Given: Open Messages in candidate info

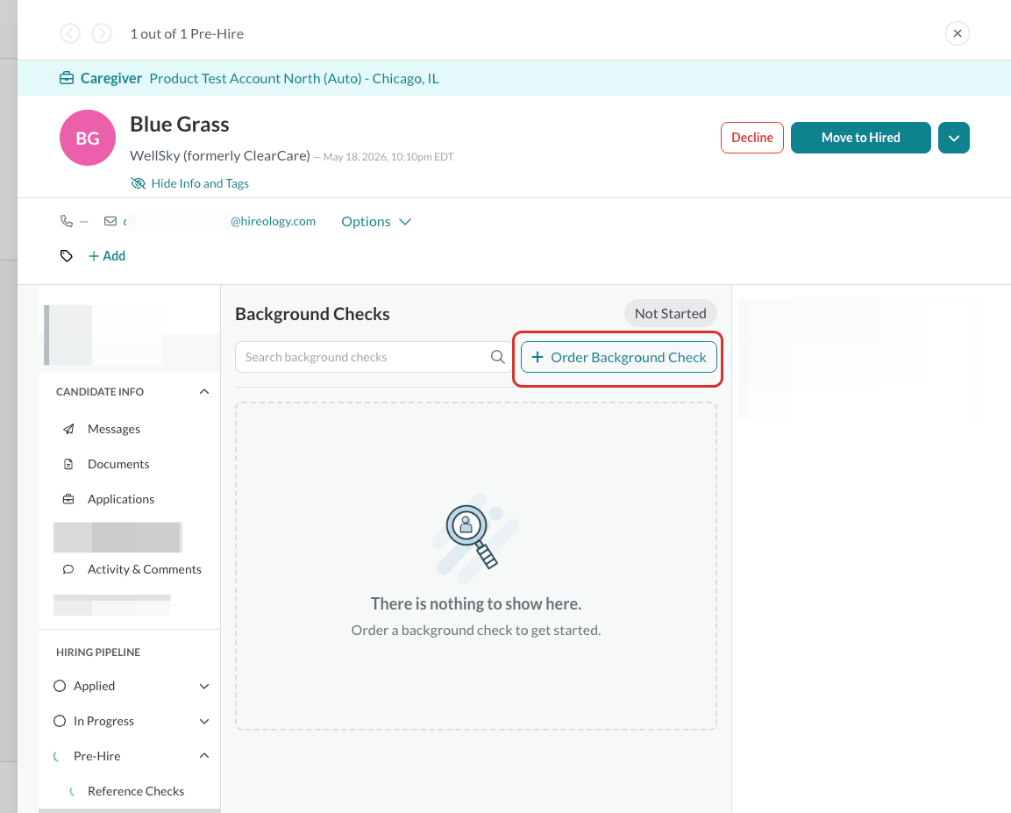Looking at the screenshot, I should click(113, 430).
